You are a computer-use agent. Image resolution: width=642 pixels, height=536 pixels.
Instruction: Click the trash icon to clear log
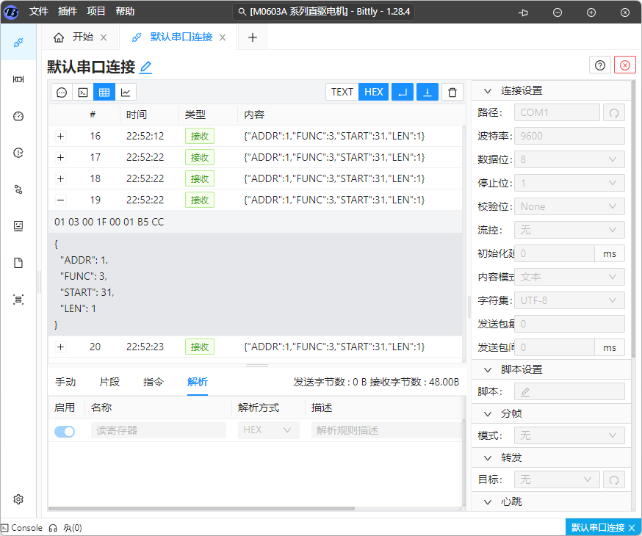452,92
